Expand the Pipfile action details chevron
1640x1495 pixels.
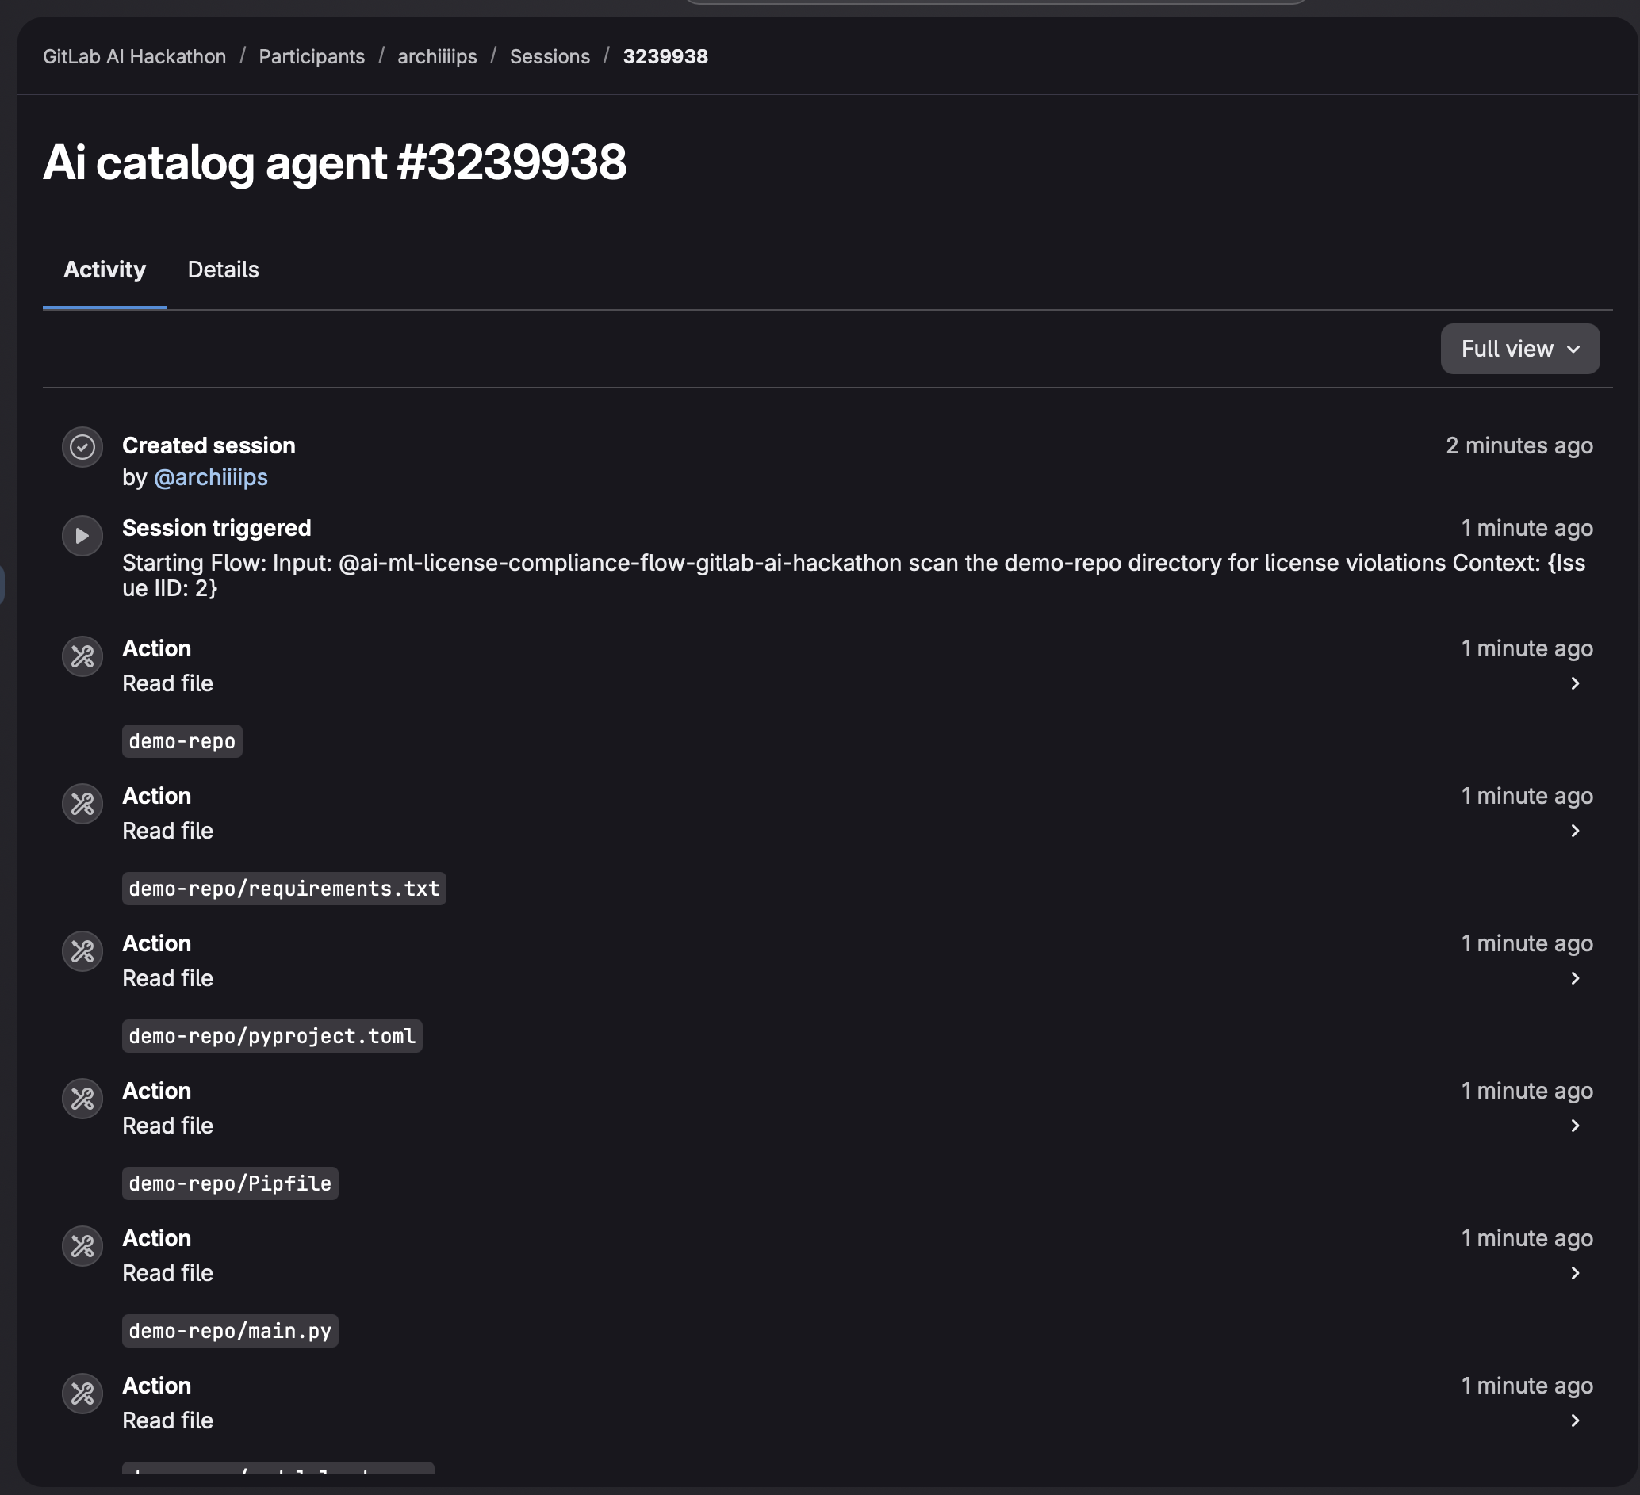pos(1575,1126)
